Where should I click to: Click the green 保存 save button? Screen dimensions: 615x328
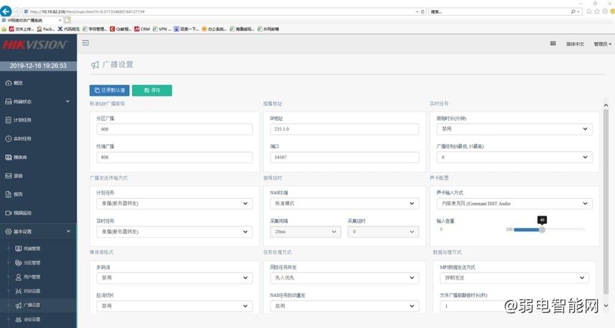click(x=152, y=90)
